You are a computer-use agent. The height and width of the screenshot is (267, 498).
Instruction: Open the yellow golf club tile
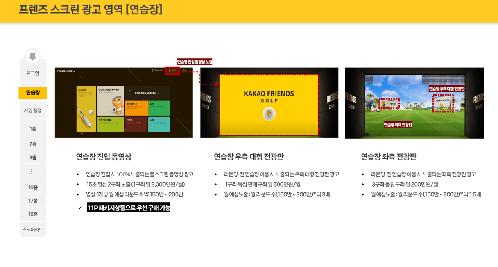point(86,109)
